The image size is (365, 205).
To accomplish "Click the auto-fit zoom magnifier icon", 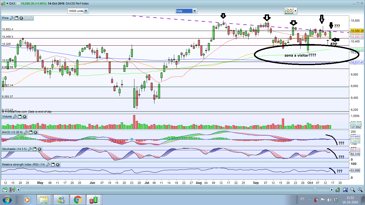I will pyautogui.click(x=345, y=190).
